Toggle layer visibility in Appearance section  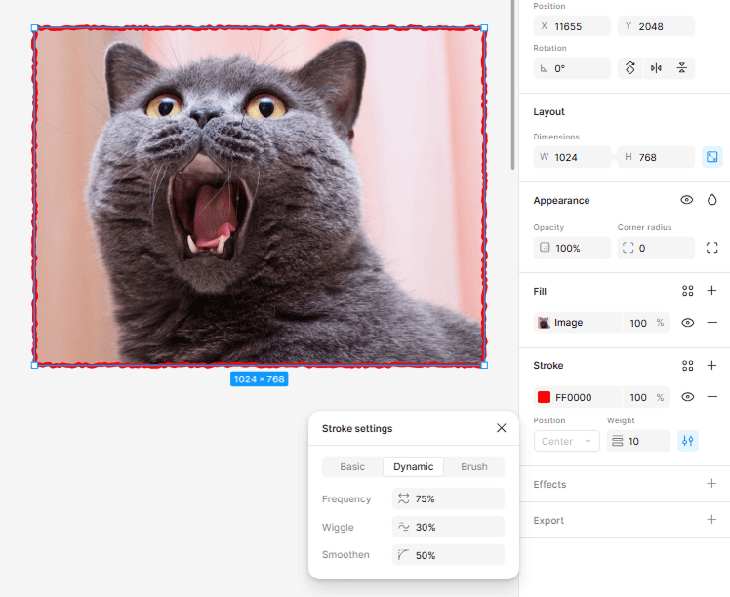coord(687,200)
